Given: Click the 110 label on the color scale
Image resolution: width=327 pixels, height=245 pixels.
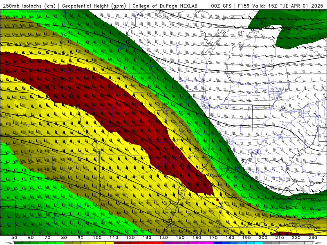Looking at the screenshot, I should point(114,238).
